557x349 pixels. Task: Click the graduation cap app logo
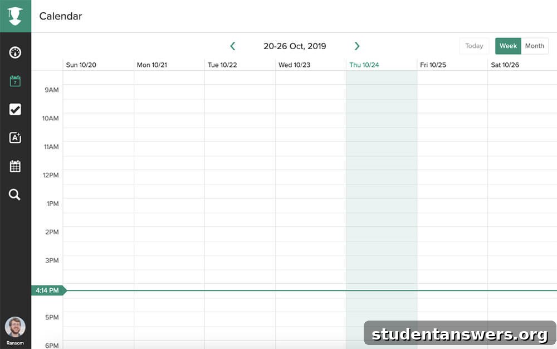(15, 16)
